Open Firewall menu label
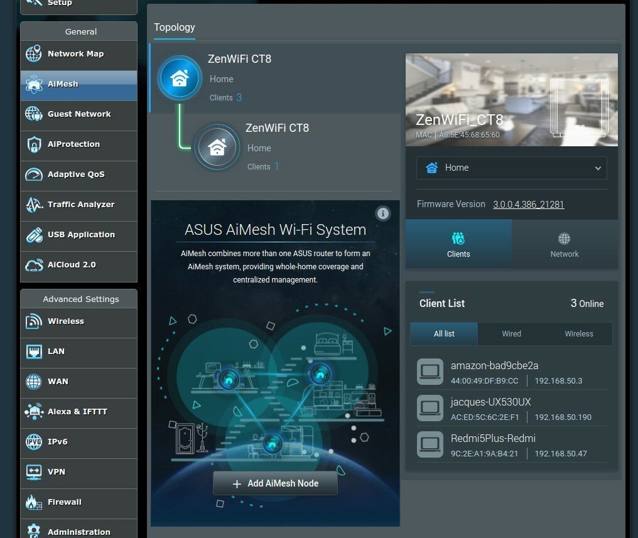This screenshot has width=638, height=538. coord(64,502)
